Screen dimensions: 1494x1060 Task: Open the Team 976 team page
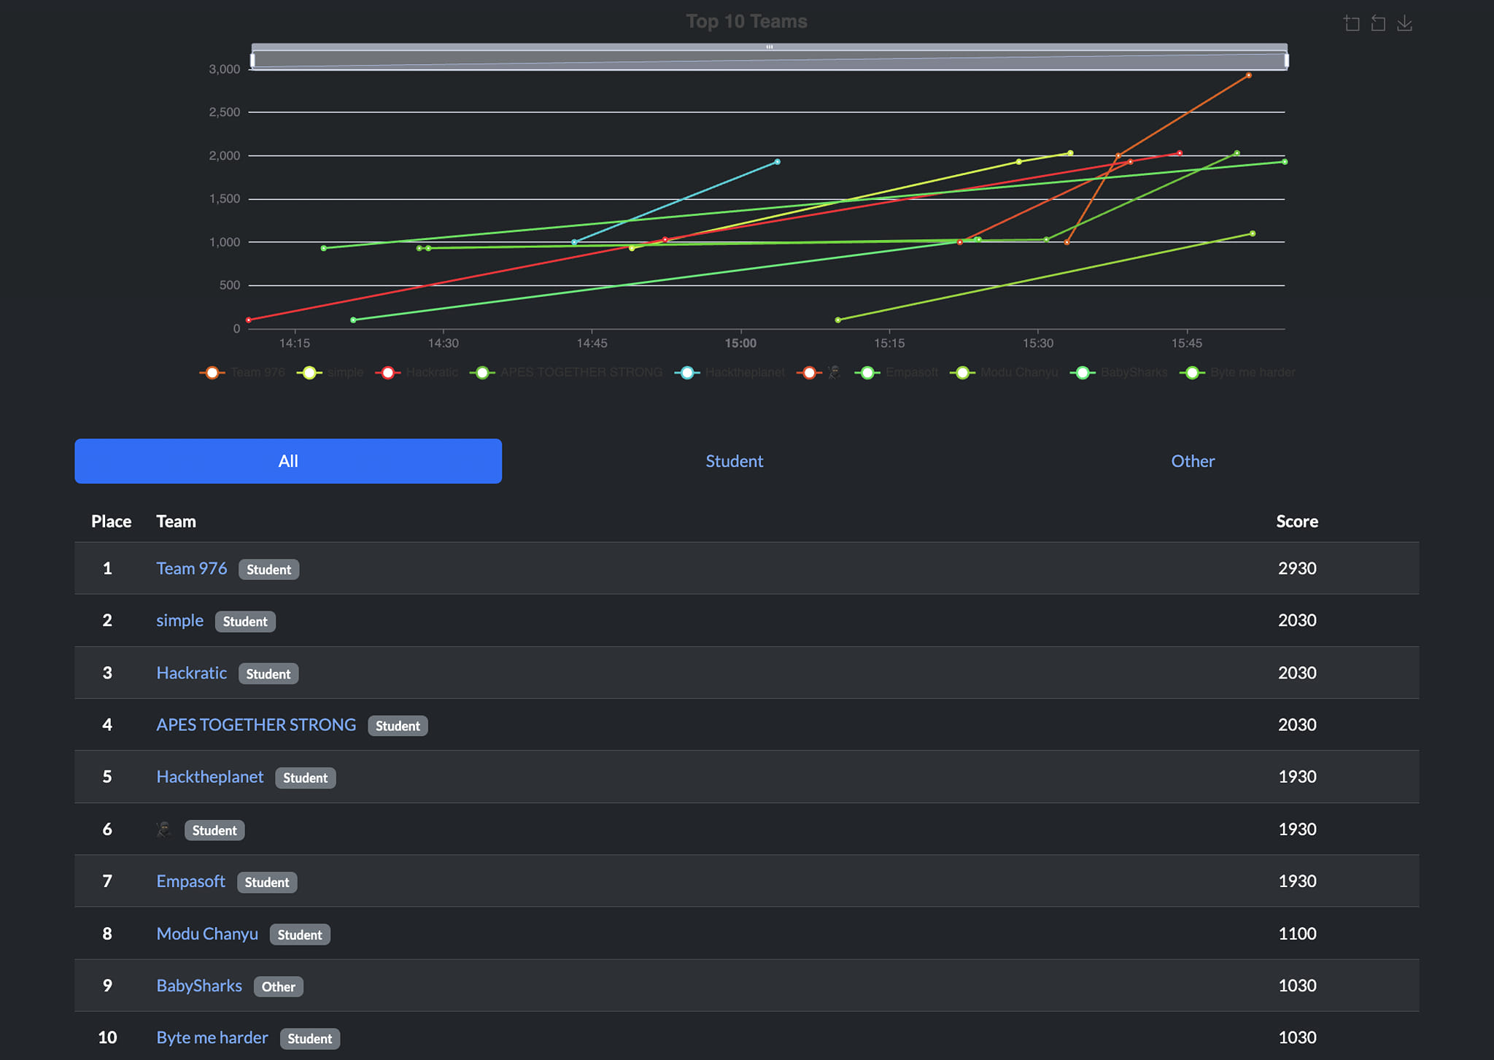pos(191,568)
